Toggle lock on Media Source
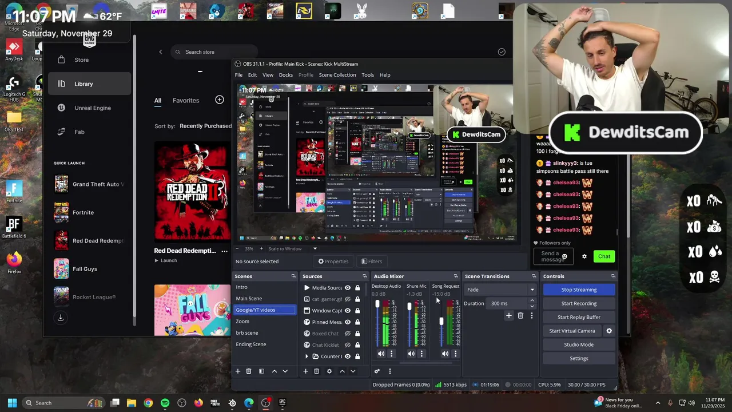Screen dimensions: 732x412 tap(357, 288)
